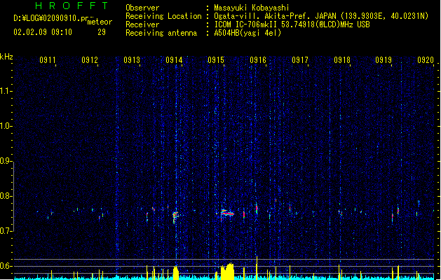Select observer name Masayuki Kobayashi
The width and height of the screenshot is (441, 280).
click(x=252, y=8)
